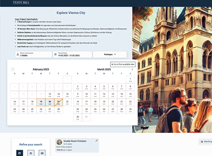Go to next month using right chevron

pos(132,69)
